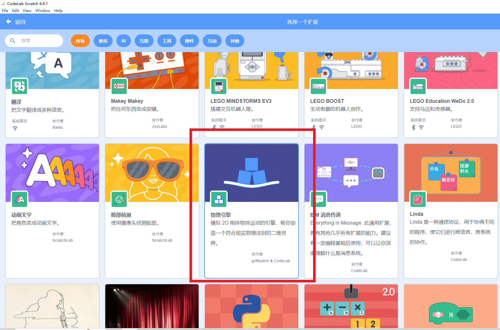The height and width of the screenshot is (330, 500).
Task: Select the 硬件 filter tag
Action: 189,41
